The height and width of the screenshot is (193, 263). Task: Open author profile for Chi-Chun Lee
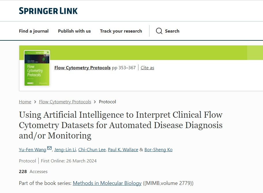92,149
